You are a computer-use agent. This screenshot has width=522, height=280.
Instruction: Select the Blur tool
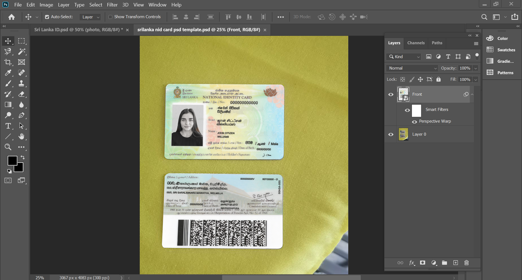point(22,105)
